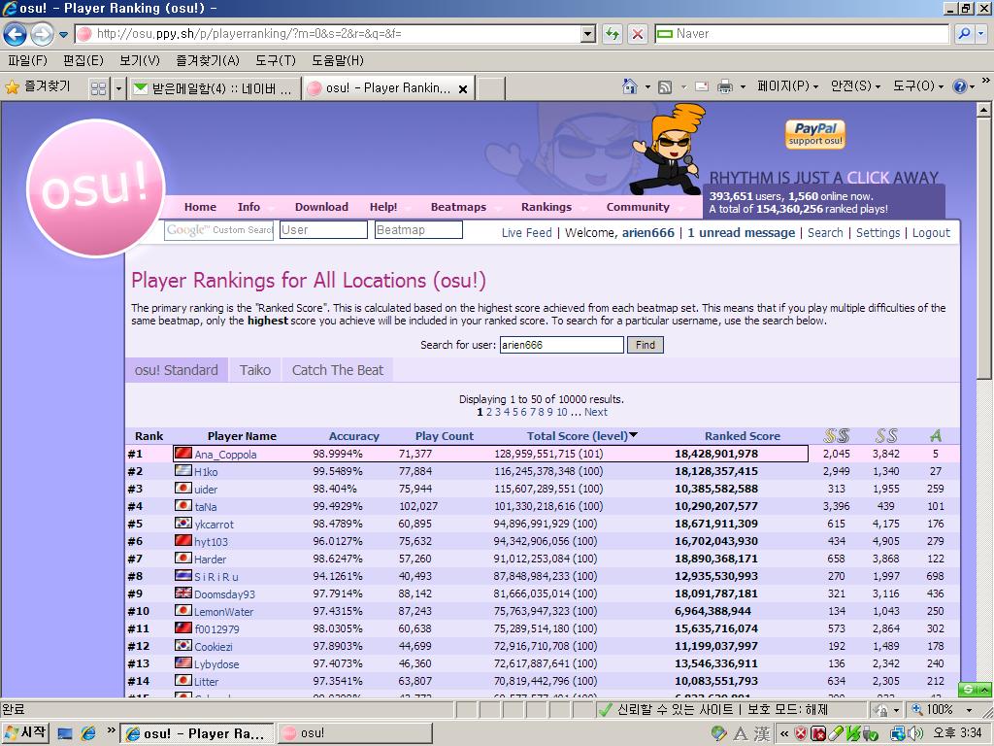Image resolution: width=994 pixels, height=746 pixels.
Task: Click the Read Mail envelope icon
Action: pos(702,86)
